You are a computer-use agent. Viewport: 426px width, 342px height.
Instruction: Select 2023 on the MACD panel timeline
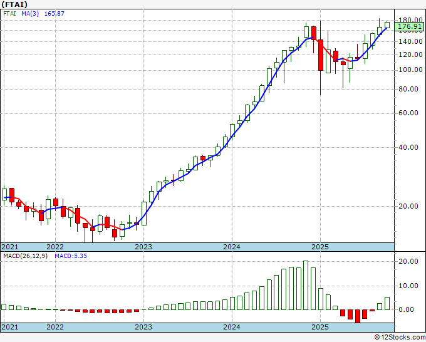(x=143, y=327)
